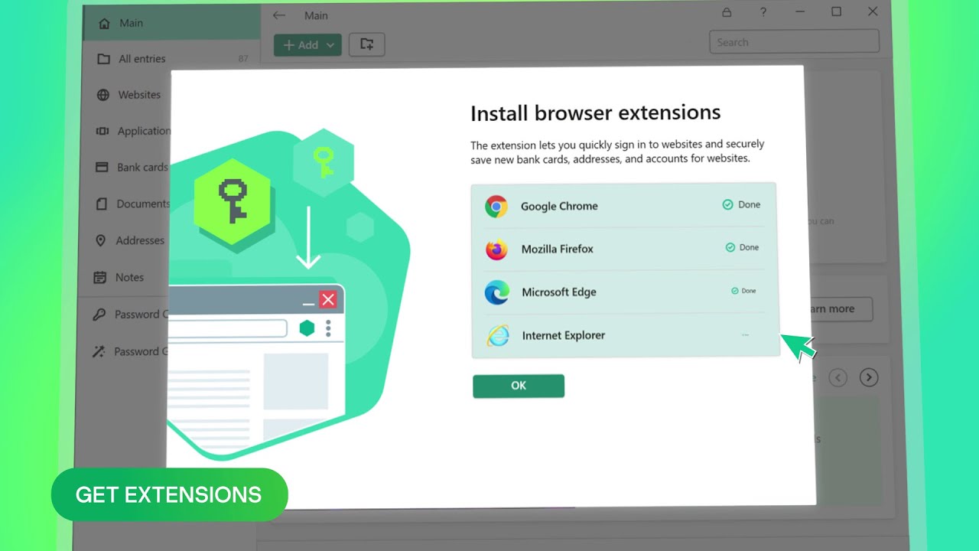Click the Internet Explorer label text
This screenshot has width=979, height=551.
point(563,335)
